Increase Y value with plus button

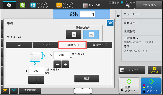[65, 65]
